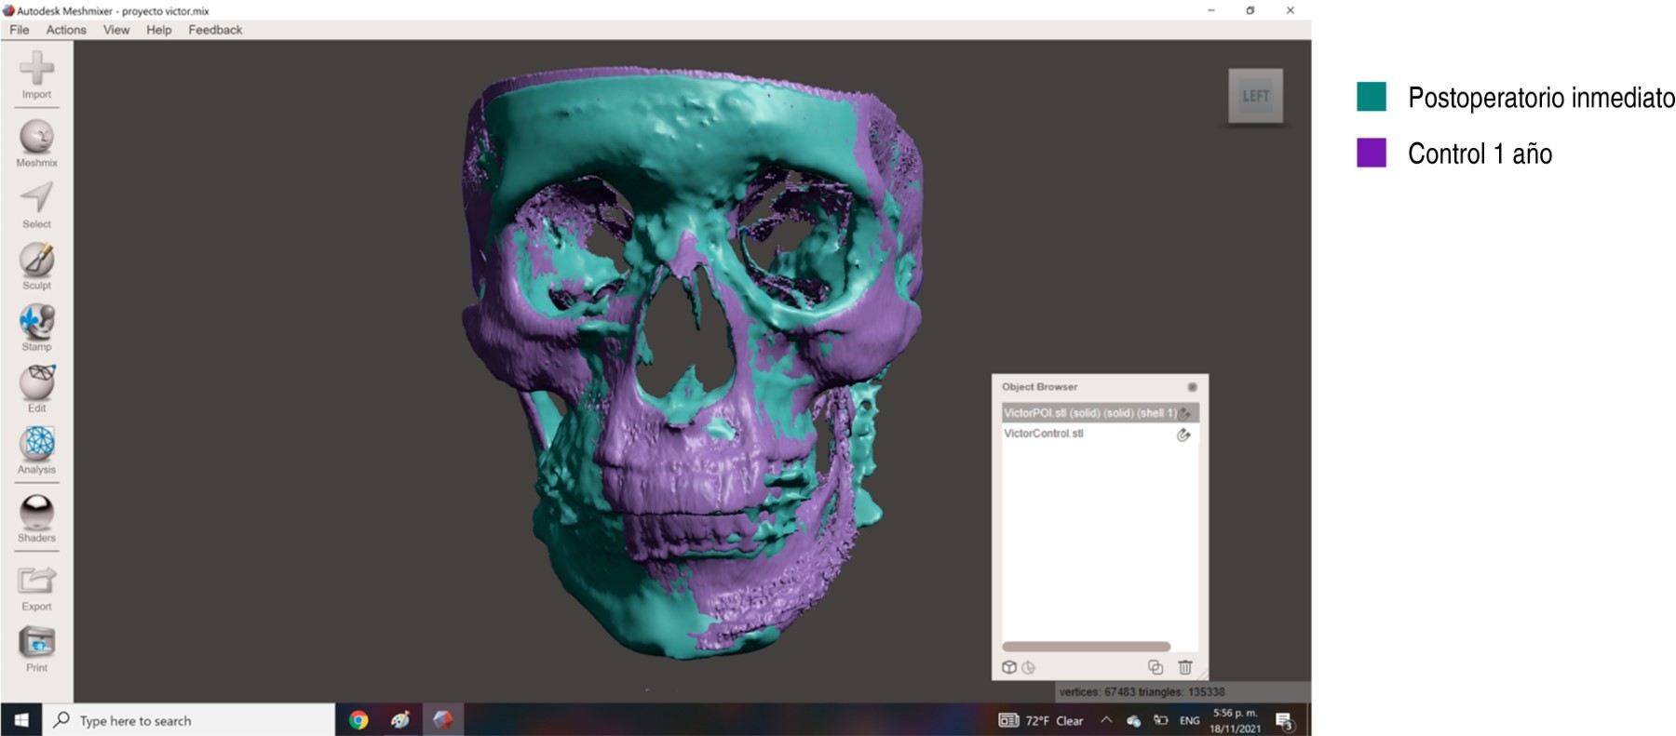
Task: Click the horizontal scrollbar in Object Browser
Action: click(1086, 647)
